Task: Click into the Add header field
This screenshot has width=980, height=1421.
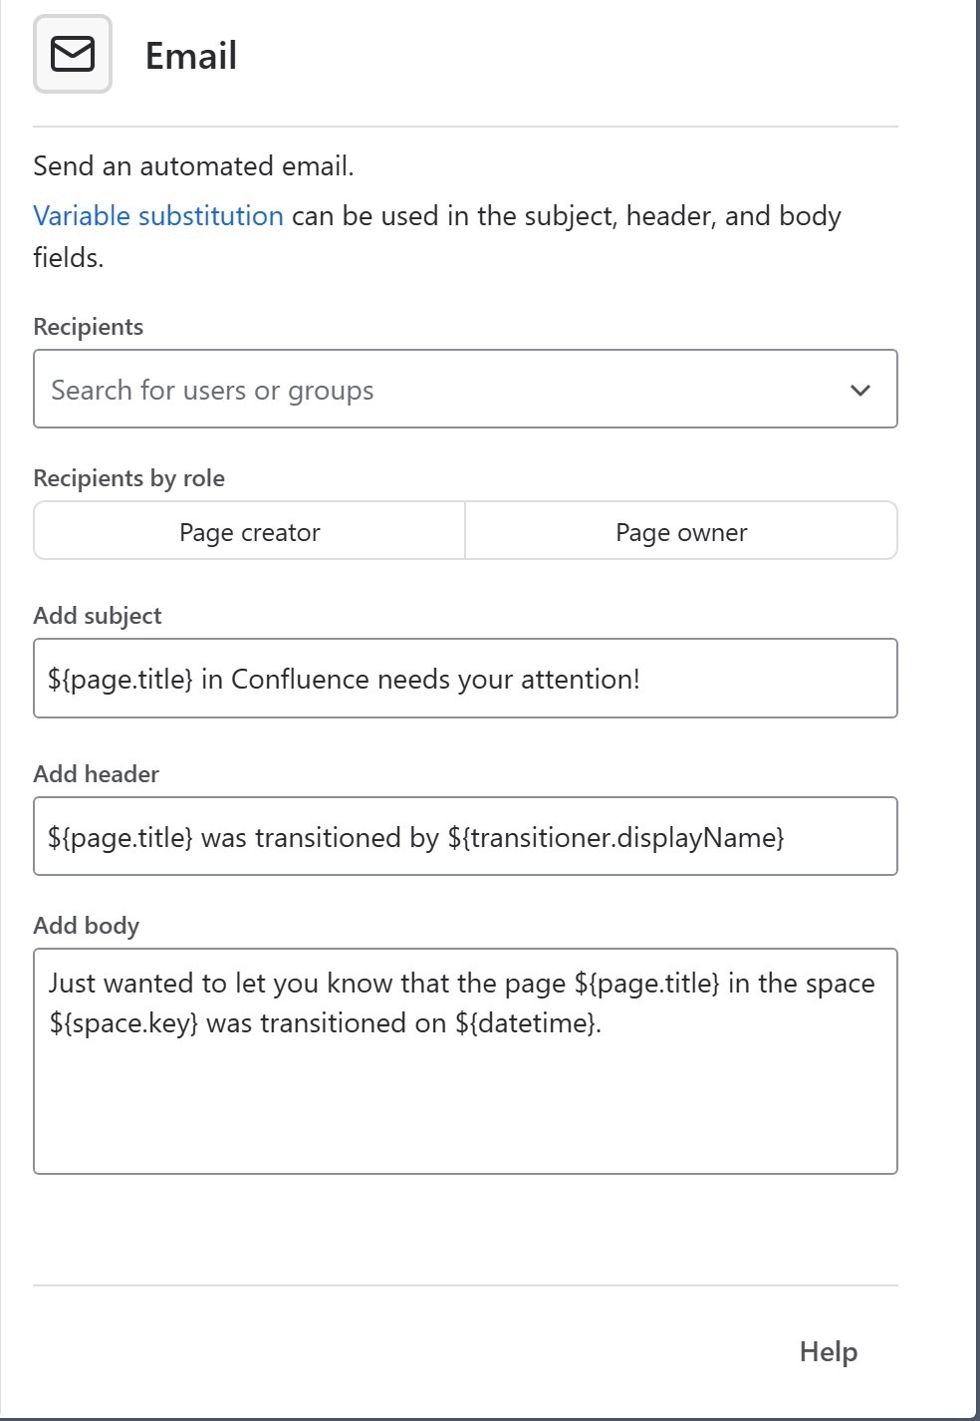Action: (x=465, y=837)
